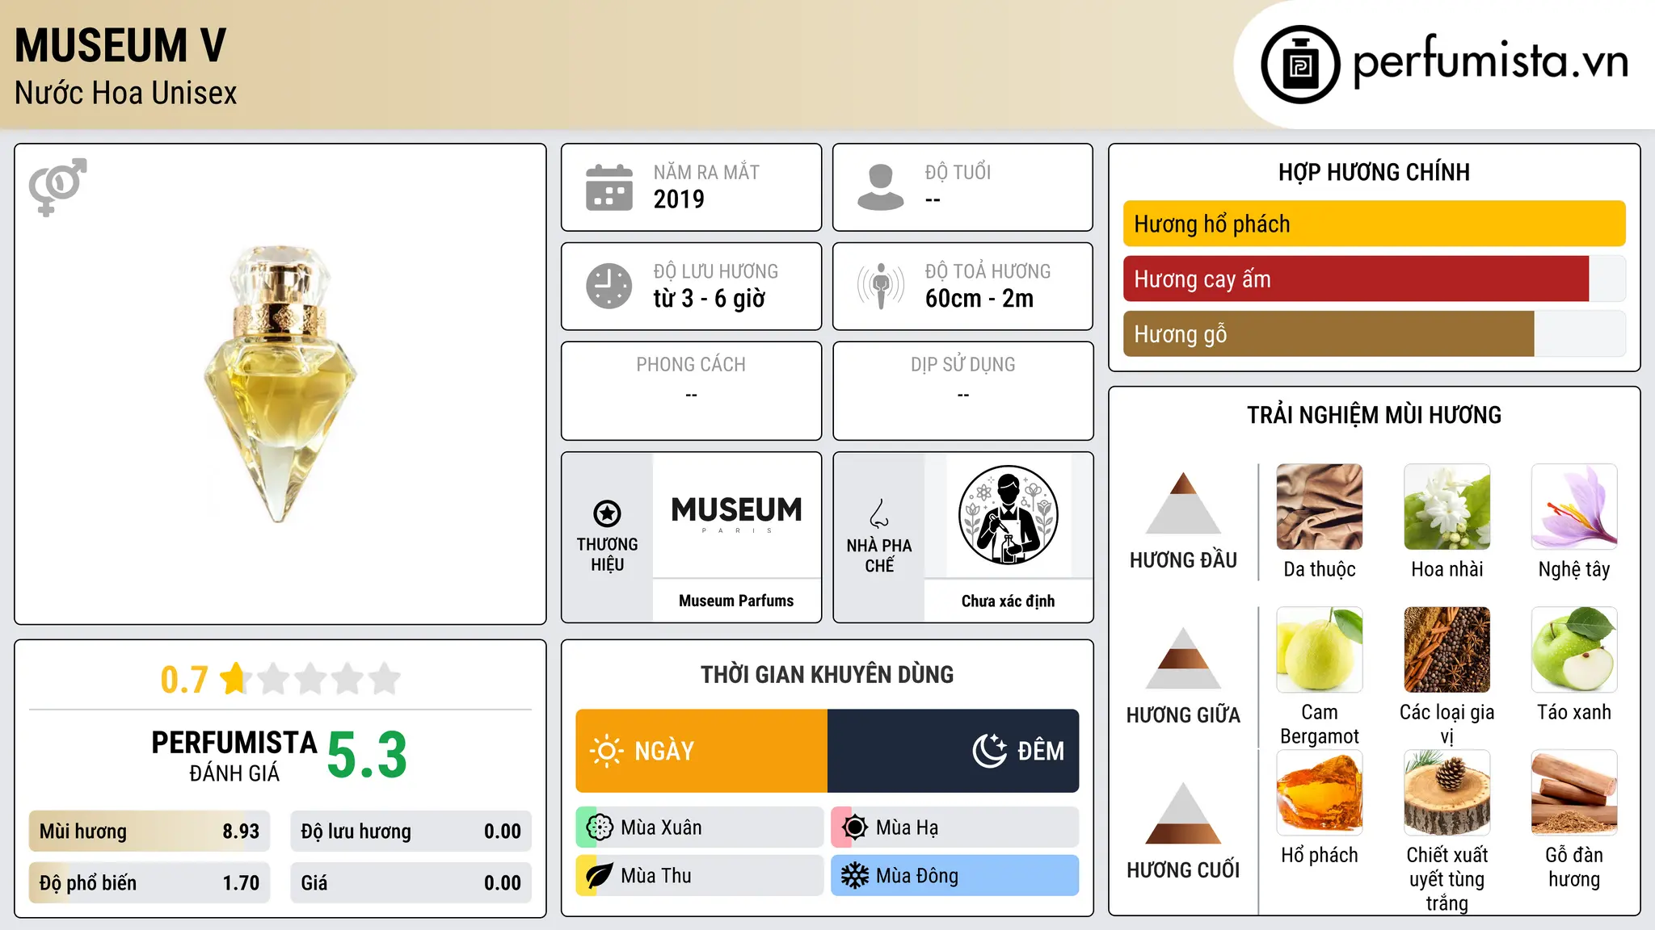
Task: Open the Cam Bergamot note image
Action: tap(1320, 650)
